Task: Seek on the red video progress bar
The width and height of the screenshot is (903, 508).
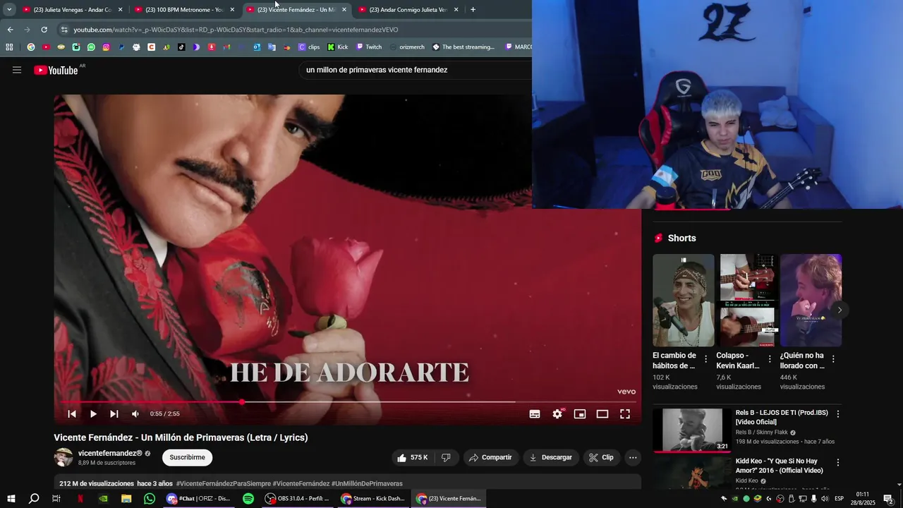Action: click(x=348, y=402)
